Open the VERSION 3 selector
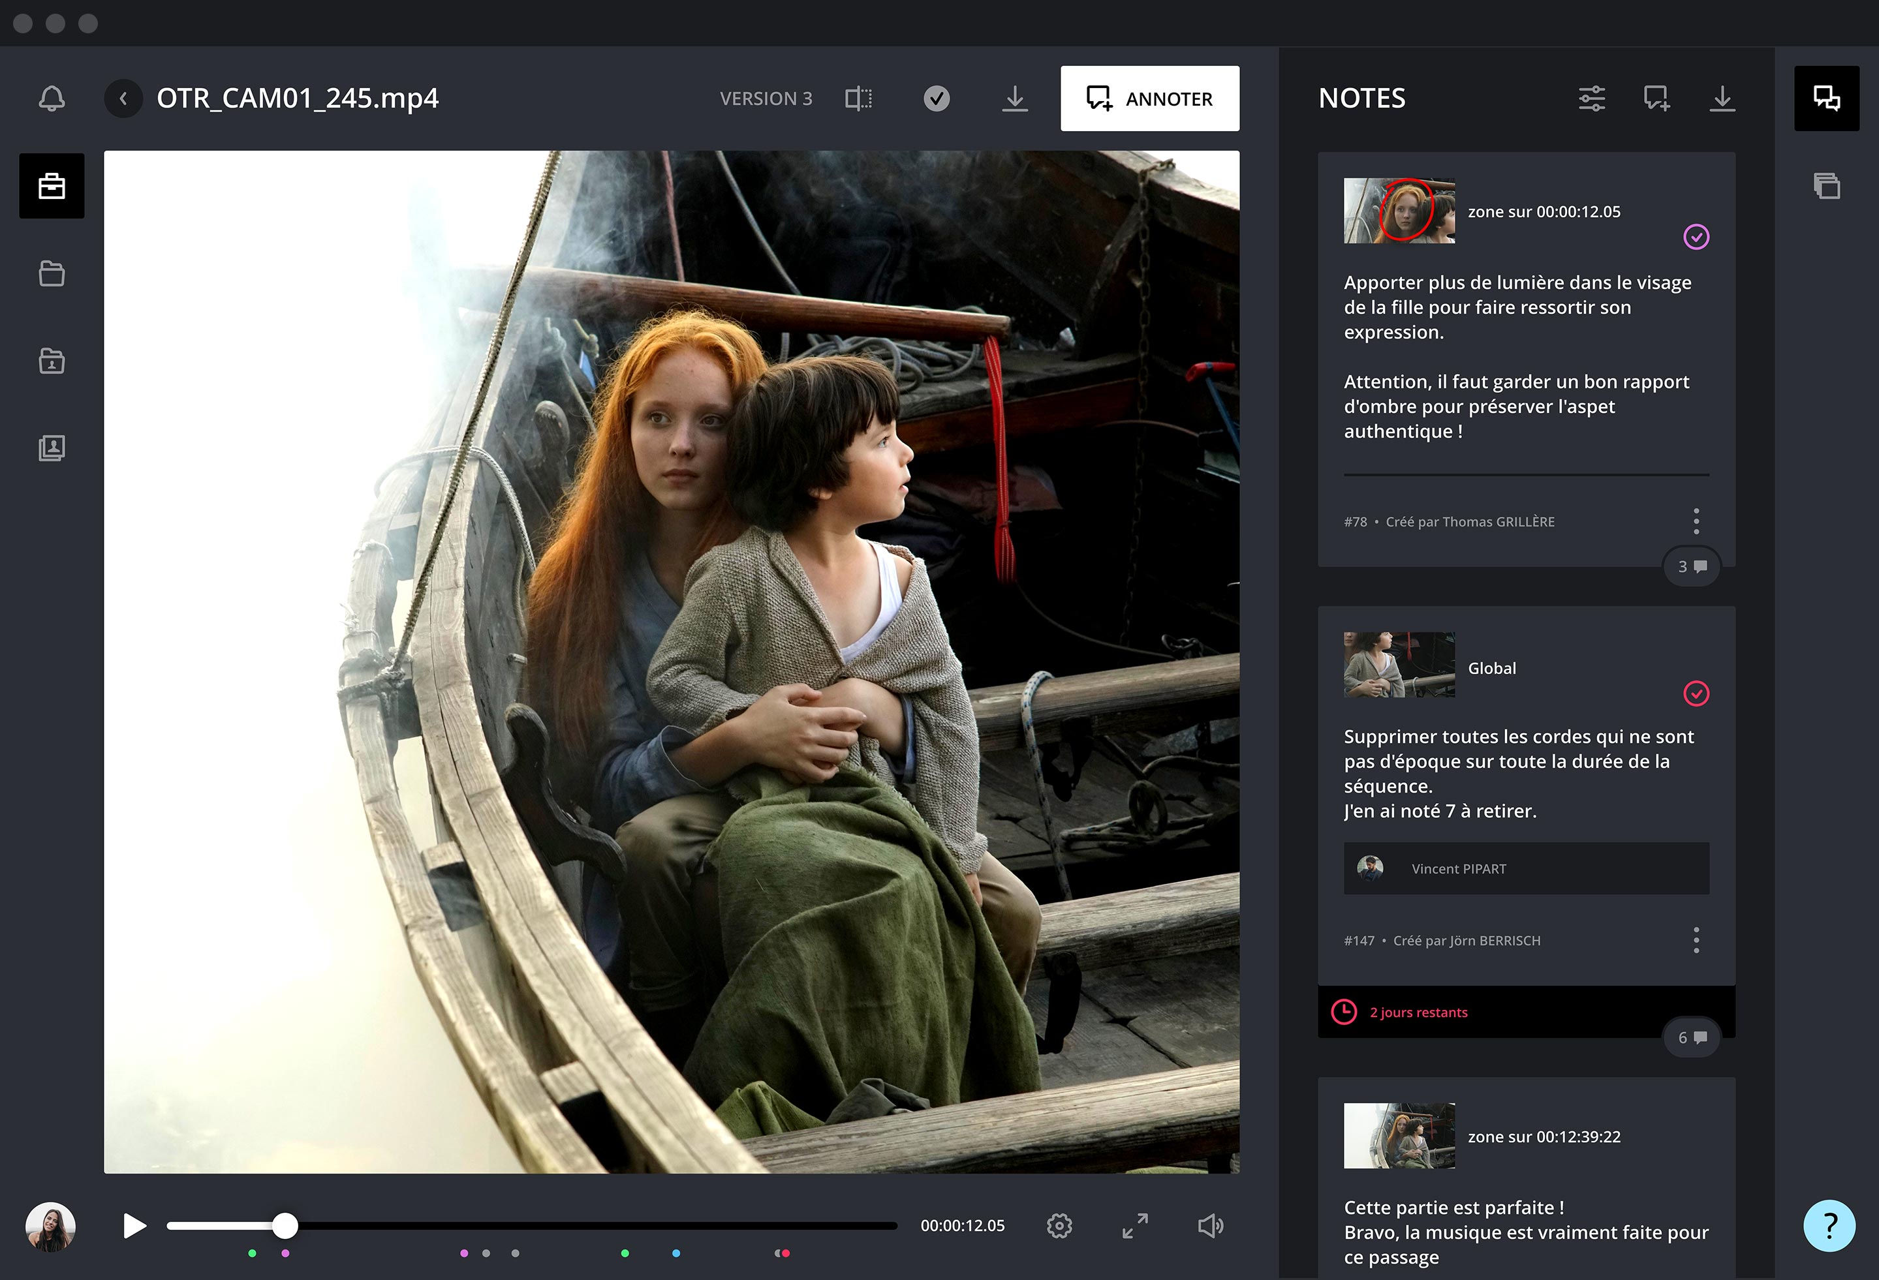This screenshot has width=1879, height=1280. (766, 99)
